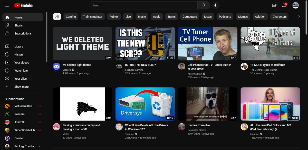
Task: Select the Characters filter chip
Action: [x=280, y=17]
